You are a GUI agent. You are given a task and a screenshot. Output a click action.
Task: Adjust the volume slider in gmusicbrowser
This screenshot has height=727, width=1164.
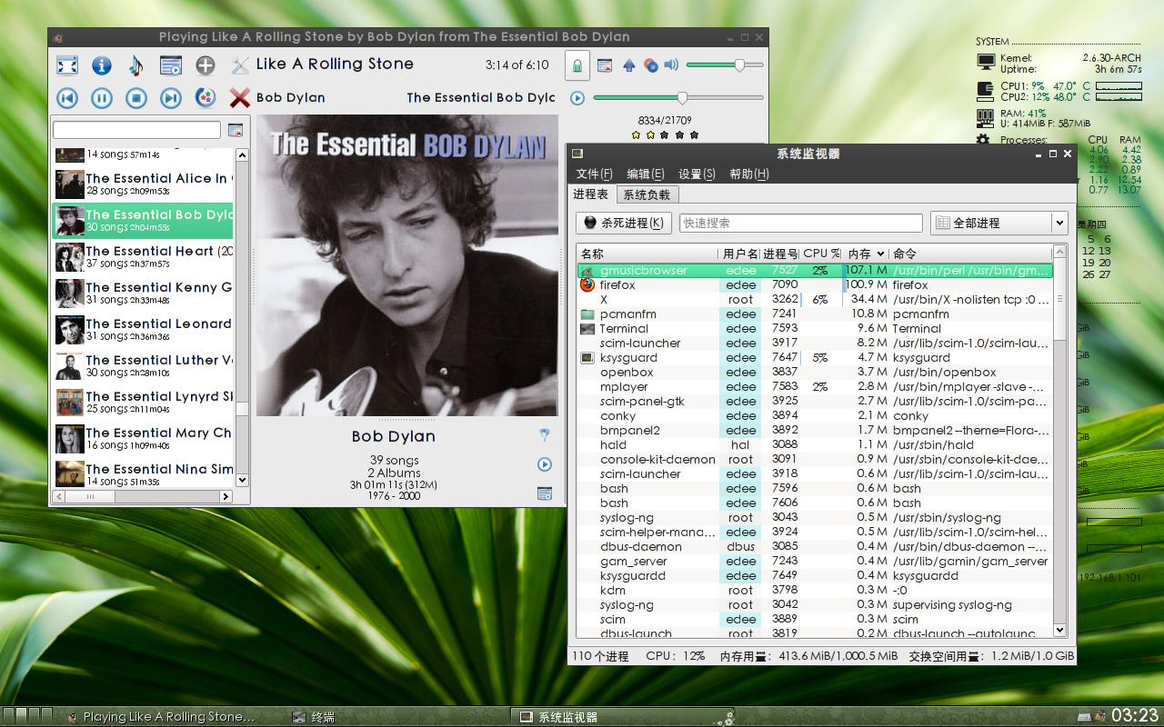click(x=725, y=65)
